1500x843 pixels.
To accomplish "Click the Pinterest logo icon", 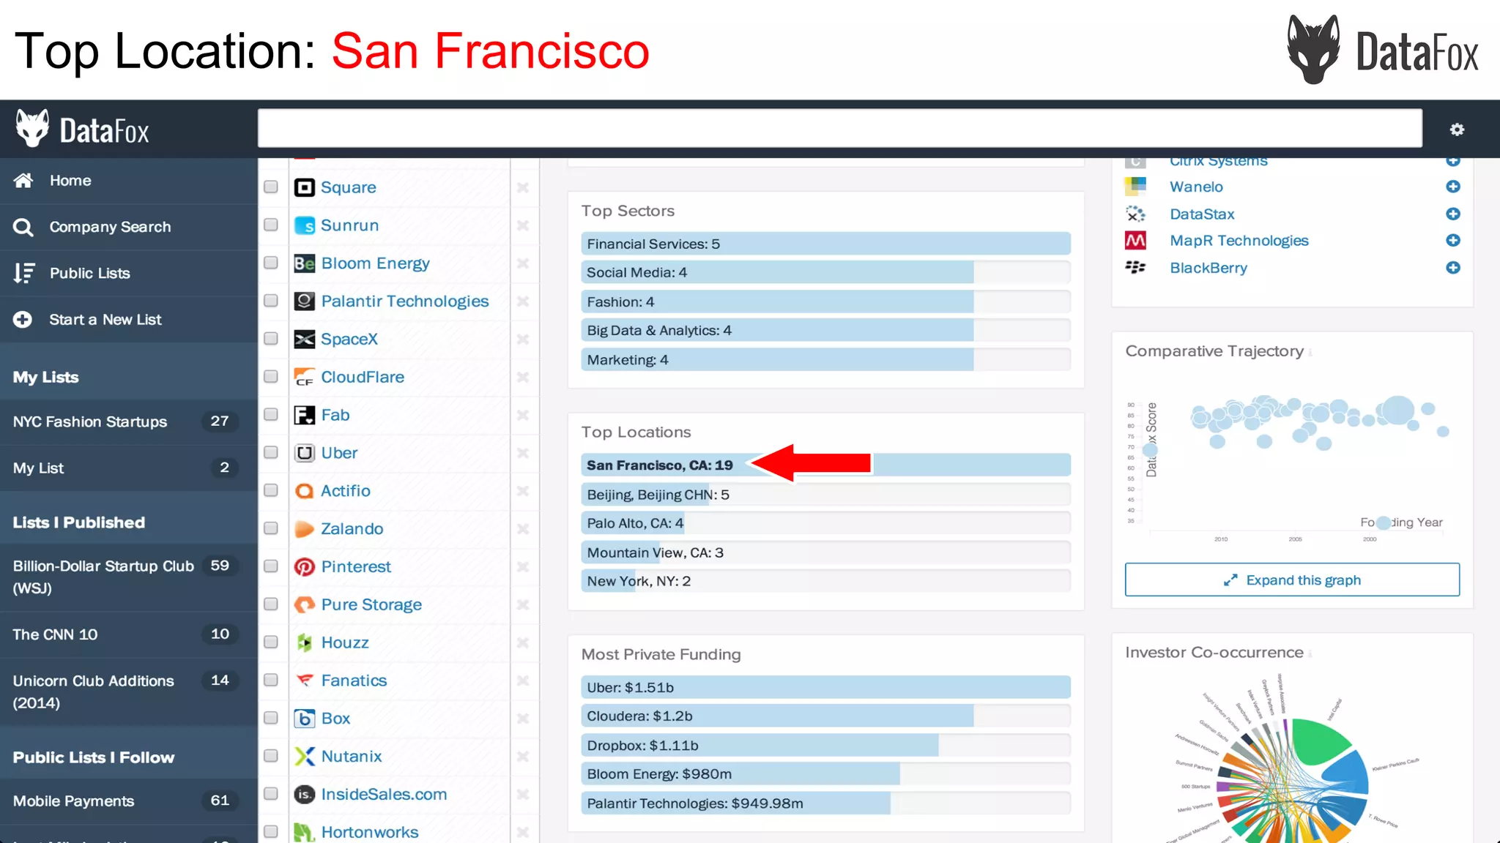I will click(304, 566).
